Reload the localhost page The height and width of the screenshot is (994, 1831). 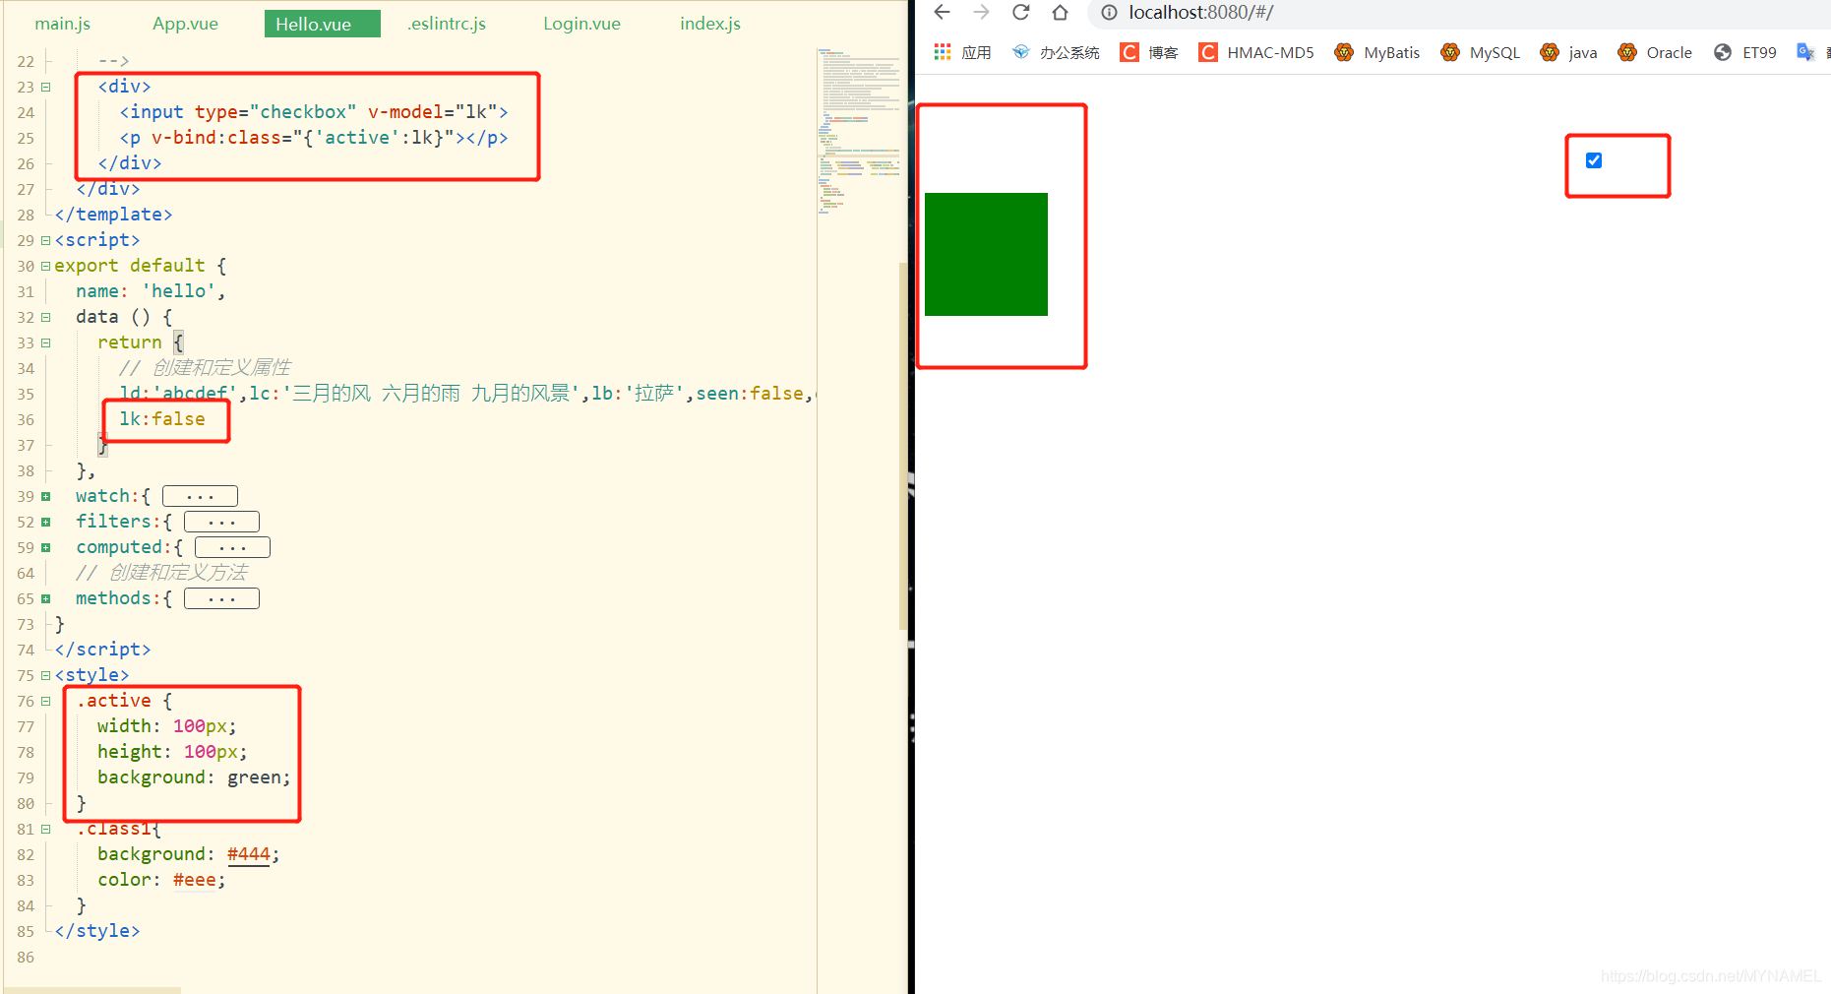click(1020, 12)
